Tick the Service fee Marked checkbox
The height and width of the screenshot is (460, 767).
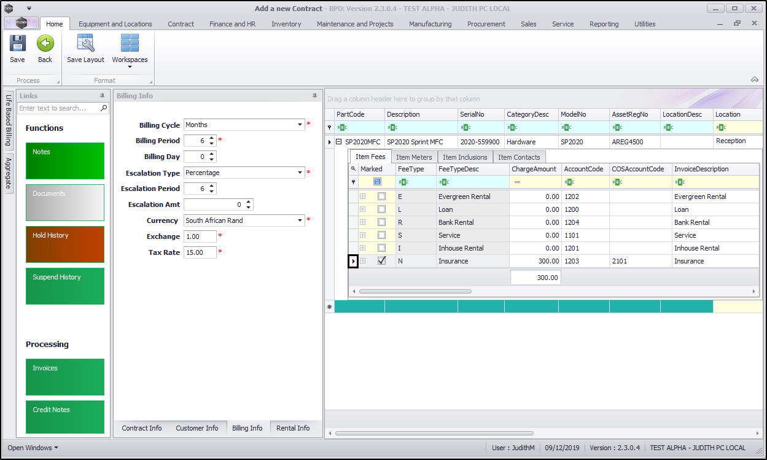(381, 235)
